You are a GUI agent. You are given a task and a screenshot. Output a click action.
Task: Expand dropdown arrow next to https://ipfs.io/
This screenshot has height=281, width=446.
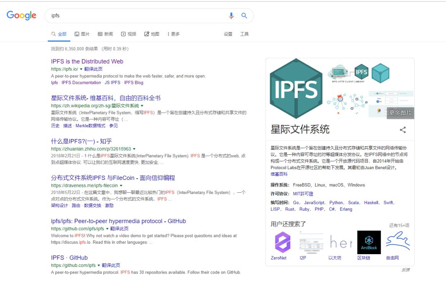click(81, 69)
